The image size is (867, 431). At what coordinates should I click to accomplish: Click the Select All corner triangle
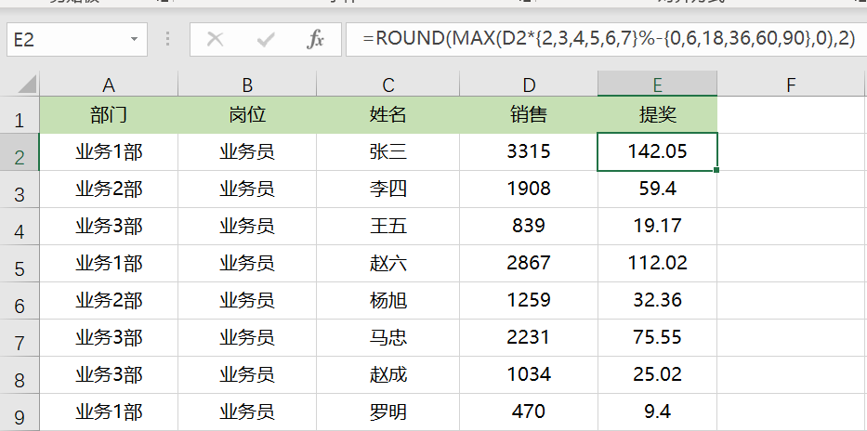click(x=27, y=84)
